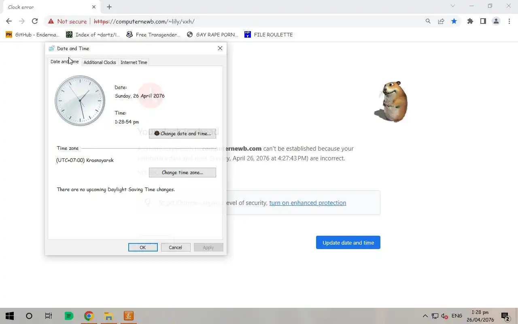Open Chrome profile avatar menu
Screen dimensions: 518x324
point(496,21)
